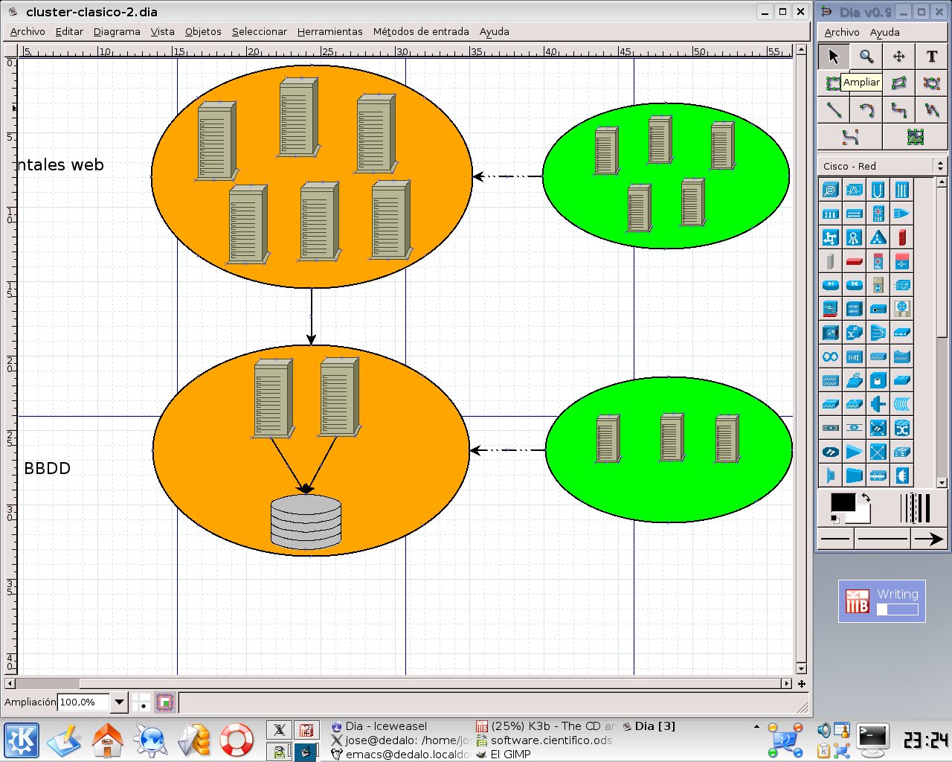Open the end arrow style selector
The height and width of the screenshot is (762, 952).
pos(929,539)
